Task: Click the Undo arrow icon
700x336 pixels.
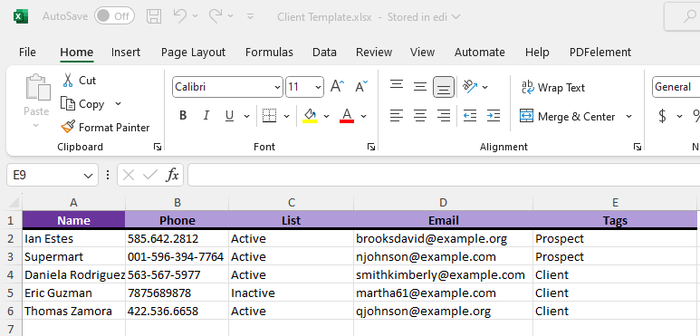Action: click(180, 16)
